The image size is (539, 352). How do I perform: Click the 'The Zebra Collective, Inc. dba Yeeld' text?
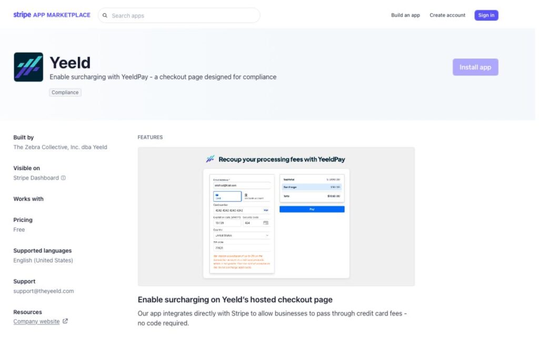60,147
